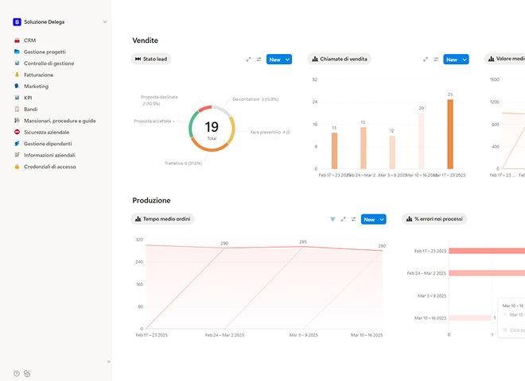Expand the Soluzione Delega workspace dropdown
The height and width of the screenshot is (381, 525).
[x=105, y=22]
